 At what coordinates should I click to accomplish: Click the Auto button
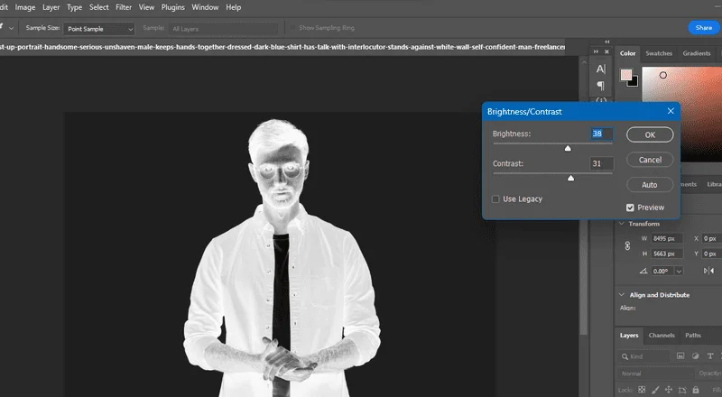[x=650, y=185]
